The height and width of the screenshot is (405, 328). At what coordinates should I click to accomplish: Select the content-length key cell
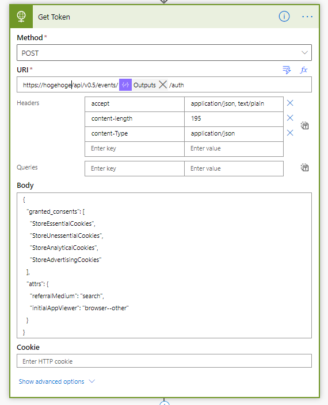click(x=135, y=119)
